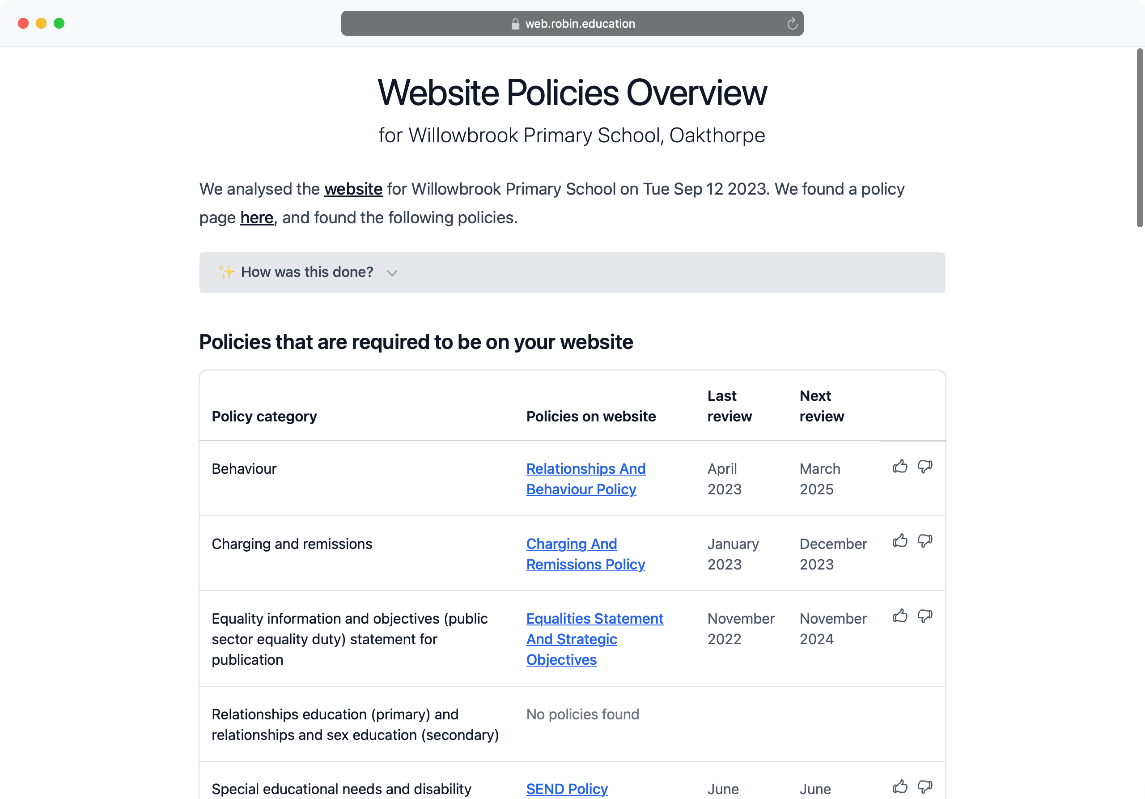The height and width of the screenshot is (799, 1145).
Task: Thumbs down the Equality information row
Action: tap(925, 616)
